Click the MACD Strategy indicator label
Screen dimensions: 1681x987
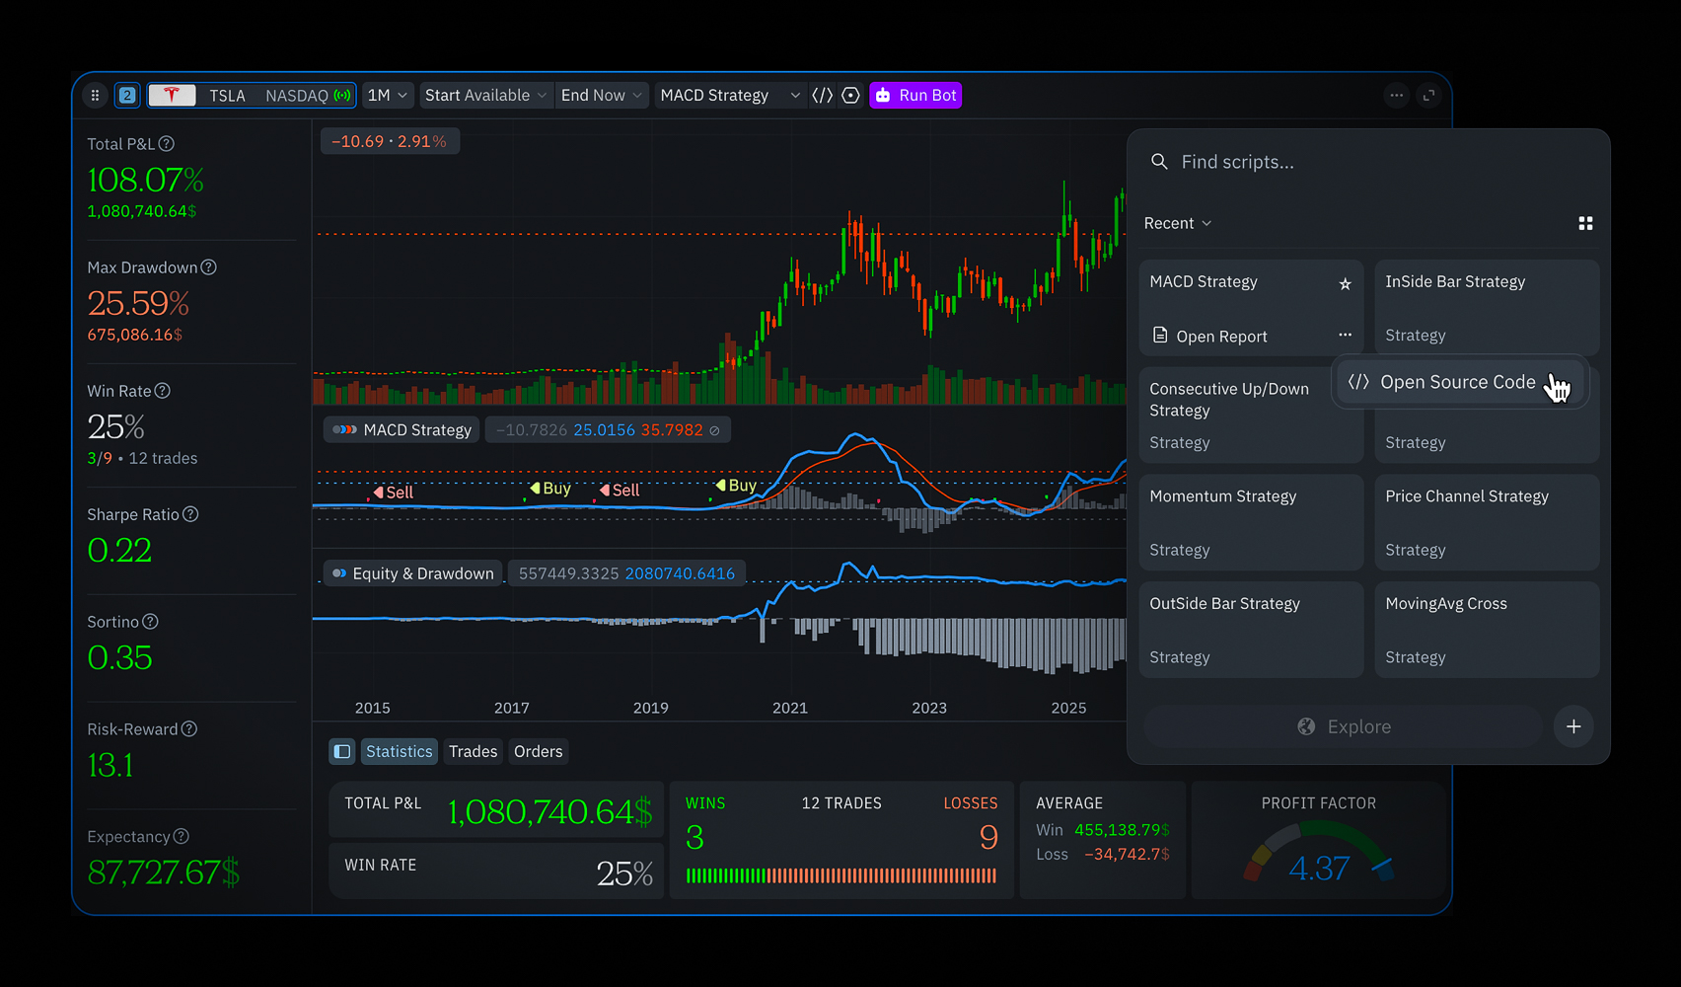[402, 430]
